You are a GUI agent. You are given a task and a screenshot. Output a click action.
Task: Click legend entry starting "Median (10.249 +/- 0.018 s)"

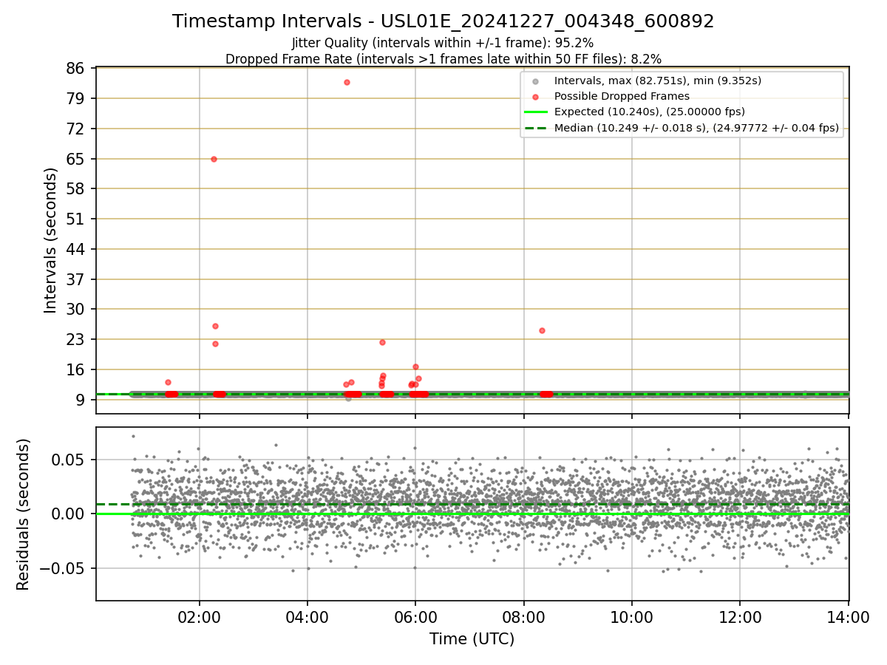pyautogui.click(x=696, y=129)
